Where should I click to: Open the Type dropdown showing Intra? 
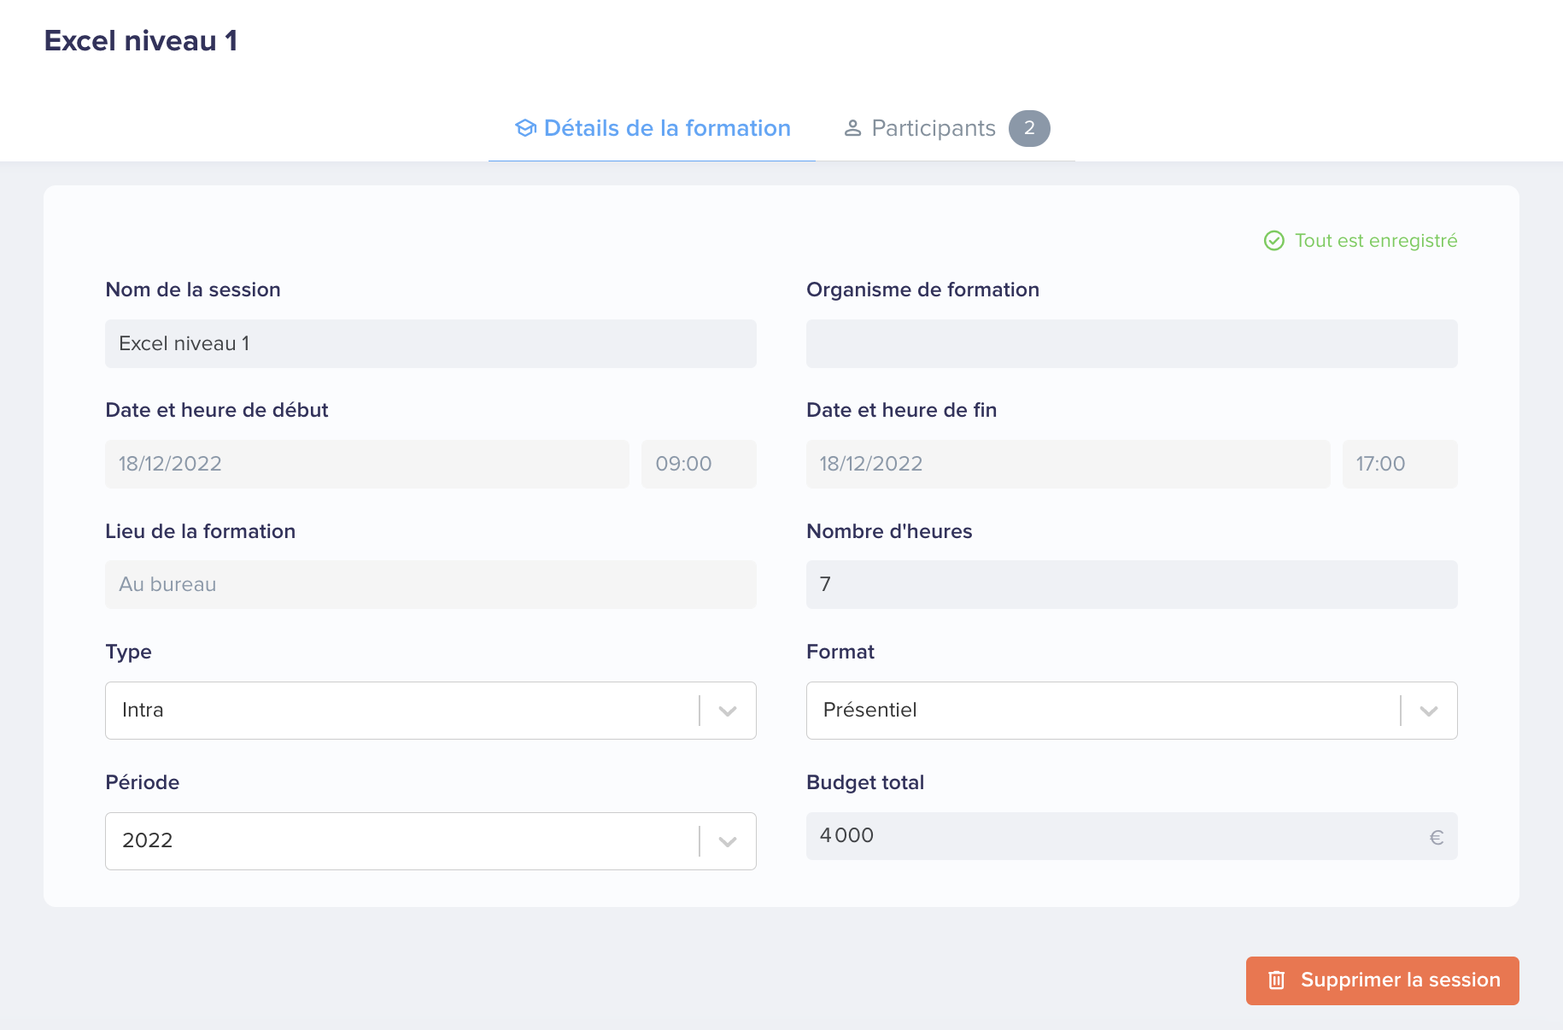coord(430,711)
